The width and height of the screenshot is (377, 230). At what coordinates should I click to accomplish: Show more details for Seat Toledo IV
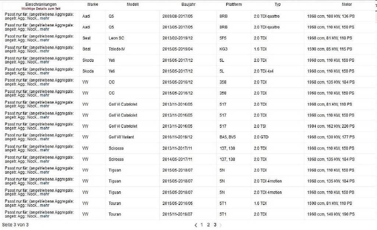[x=45, y=51]
